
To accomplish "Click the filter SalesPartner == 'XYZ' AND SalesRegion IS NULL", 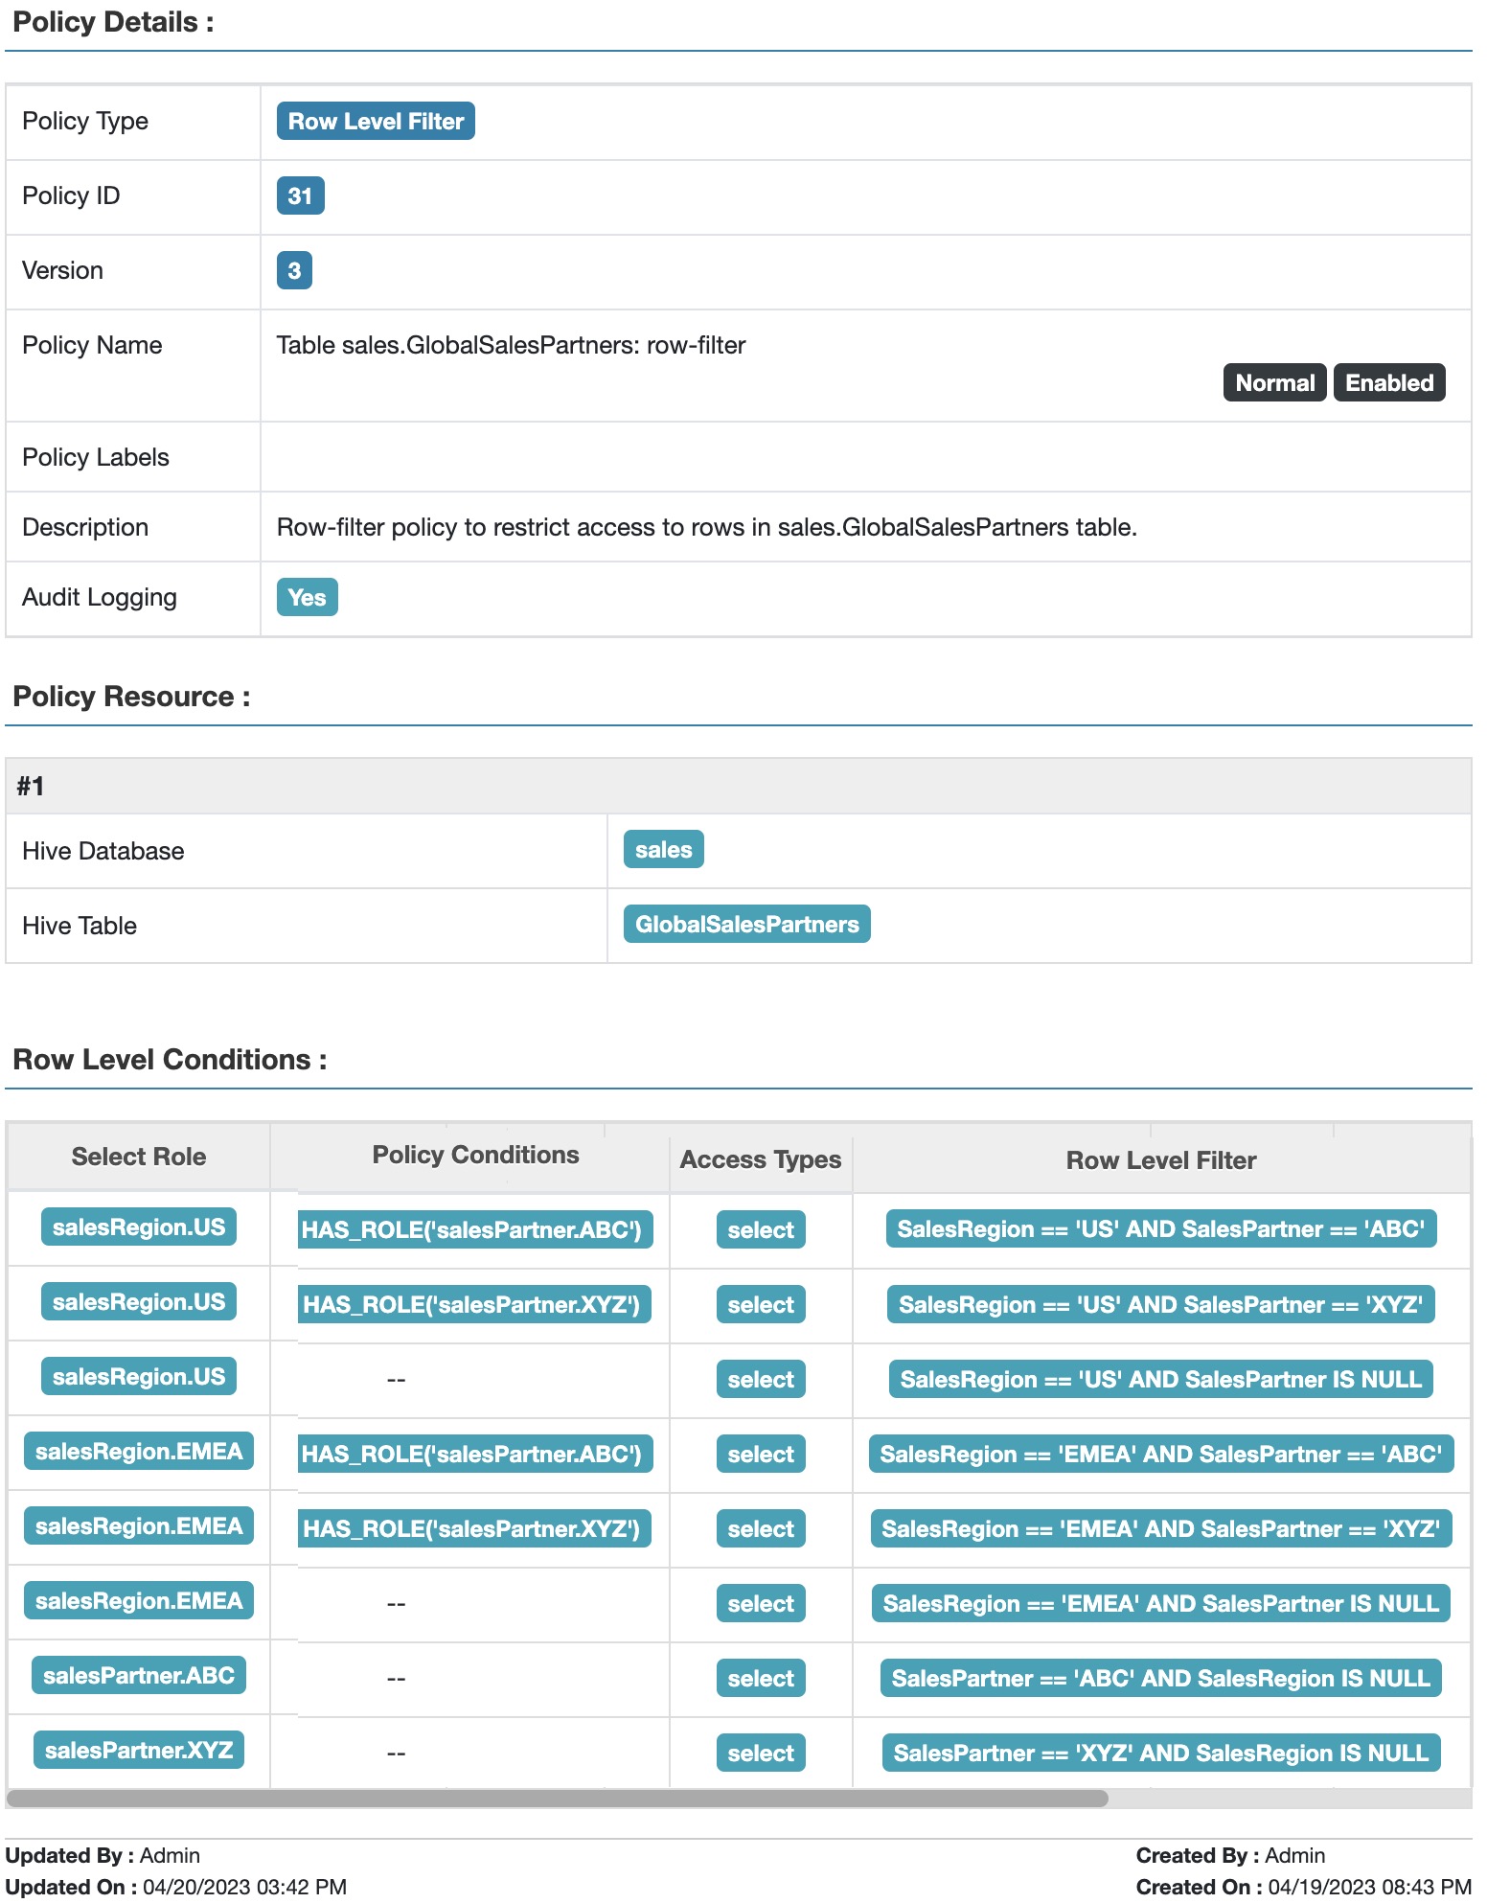I will 1160,1754.
